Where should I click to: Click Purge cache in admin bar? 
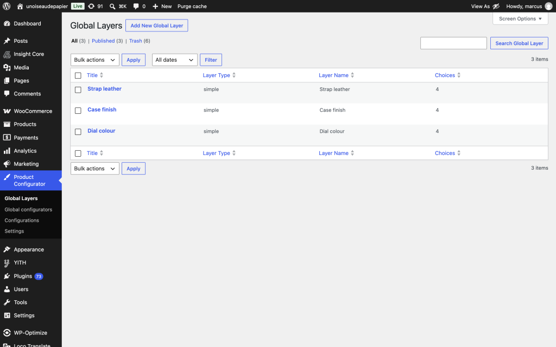pyautogui.click(x=192, y=7)
